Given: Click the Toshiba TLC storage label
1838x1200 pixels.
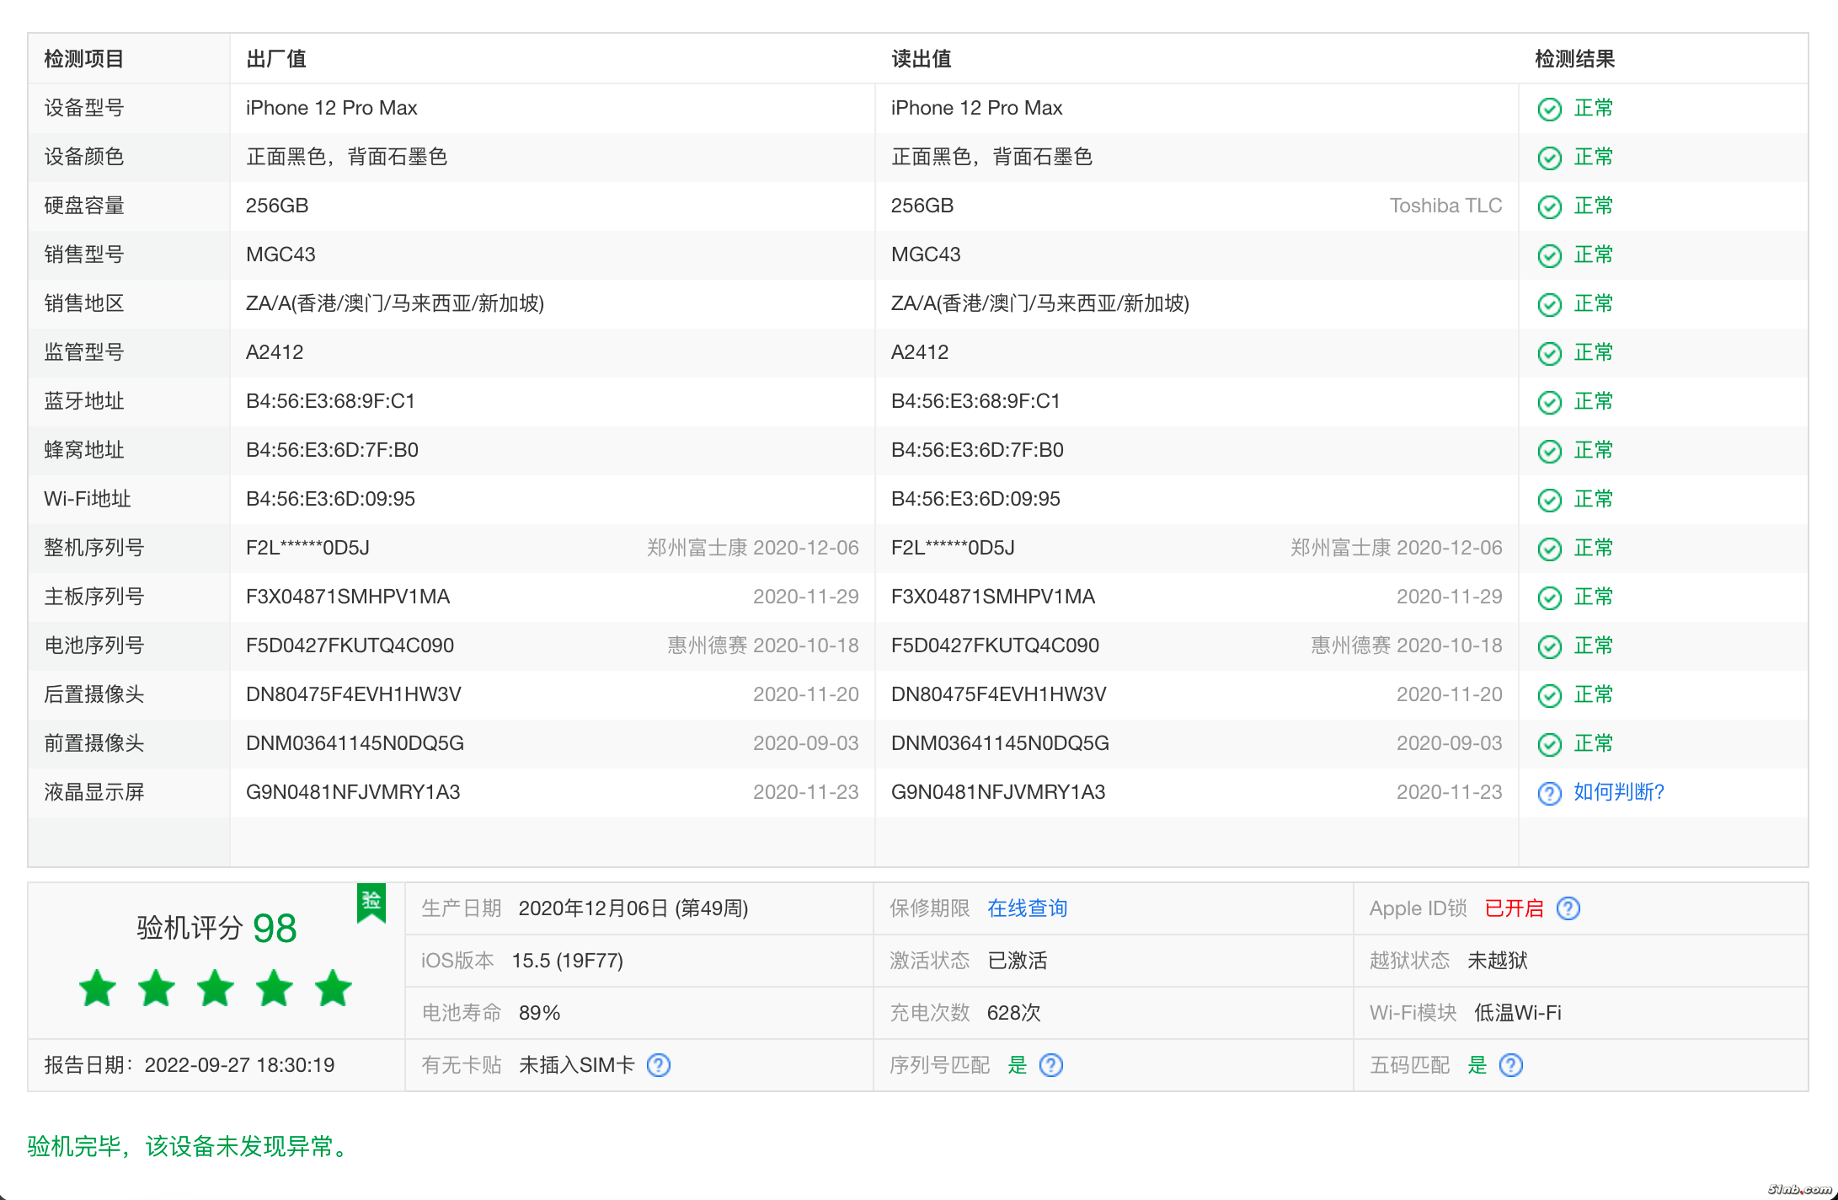Looking at the screenshot, I should [1445, 206].
